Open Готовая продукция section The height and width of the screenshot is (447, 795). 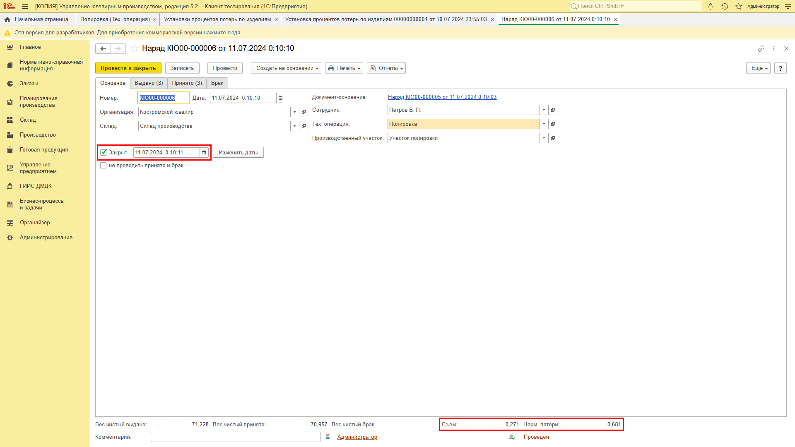point(44,150)
